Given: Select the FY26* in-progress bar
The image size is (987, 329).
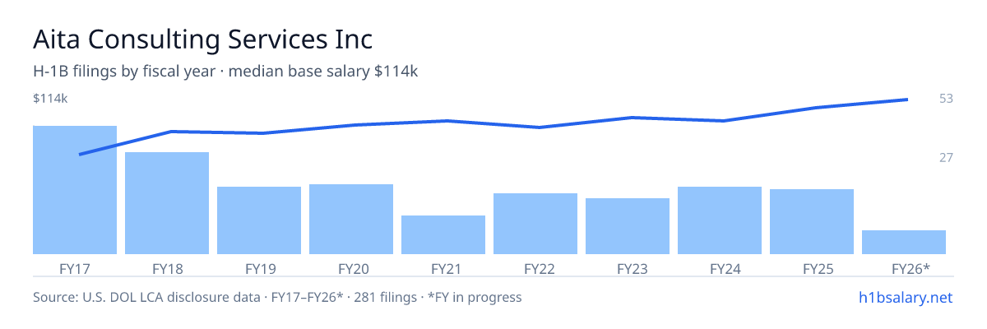Looking at the screenshot, I should click(904, 242).
